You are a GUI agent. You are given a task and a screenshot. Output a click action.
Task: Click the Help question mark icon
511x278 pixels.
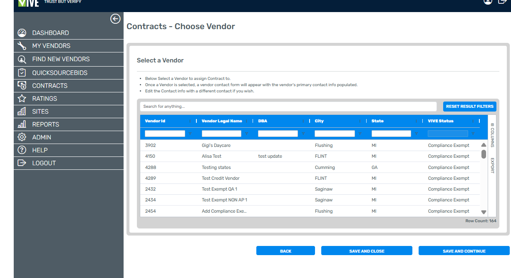22,150
